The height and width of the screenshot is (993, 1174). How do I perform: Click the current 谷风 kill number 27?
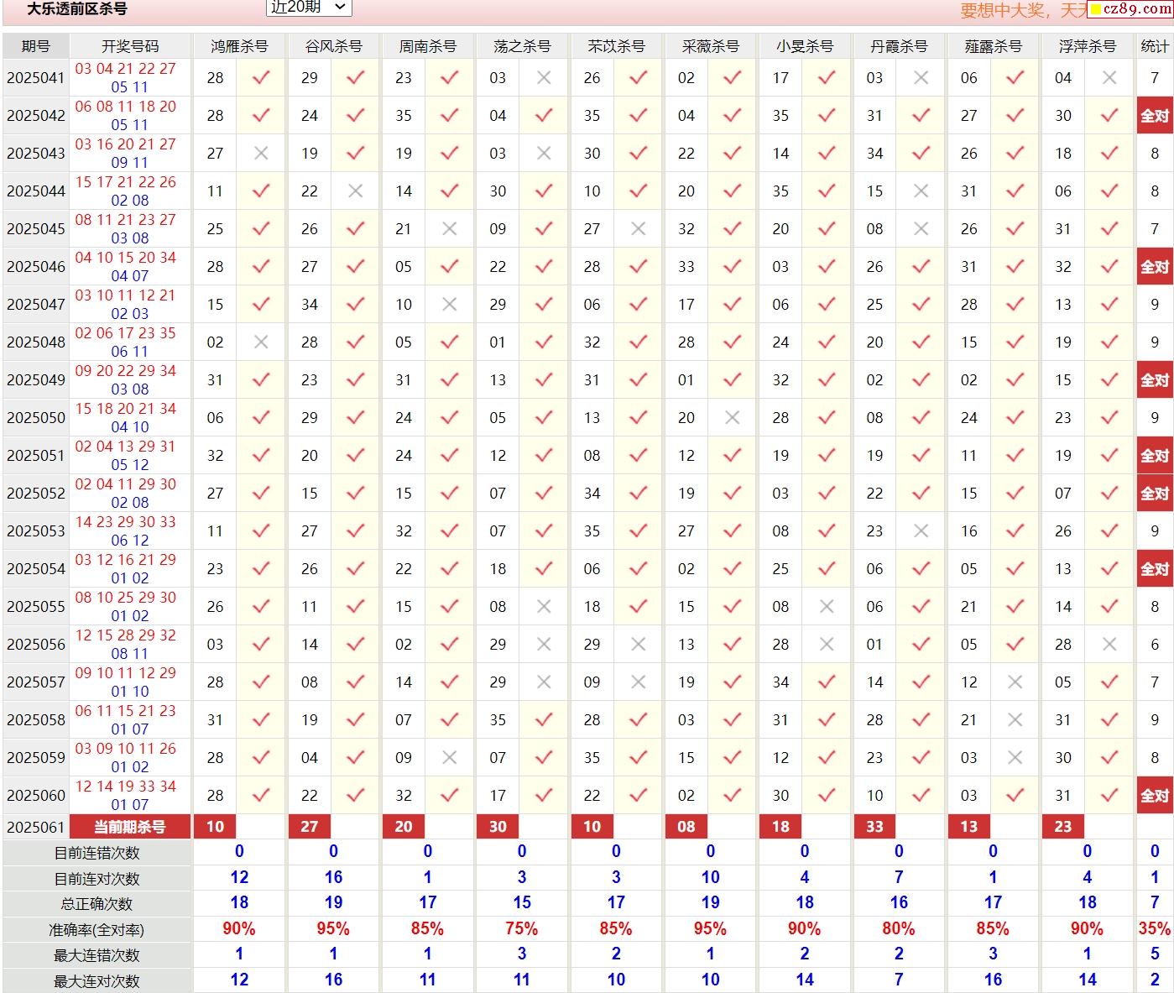click(309, 827)
